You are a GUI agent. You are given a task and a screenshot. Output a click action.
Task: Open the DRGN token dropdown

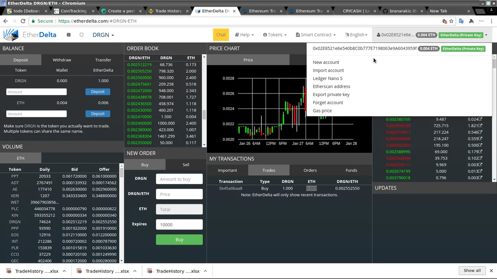103,35
